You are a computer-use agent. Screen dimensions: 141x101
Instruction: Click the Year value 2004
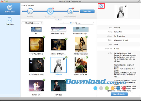tap(116, 44)
